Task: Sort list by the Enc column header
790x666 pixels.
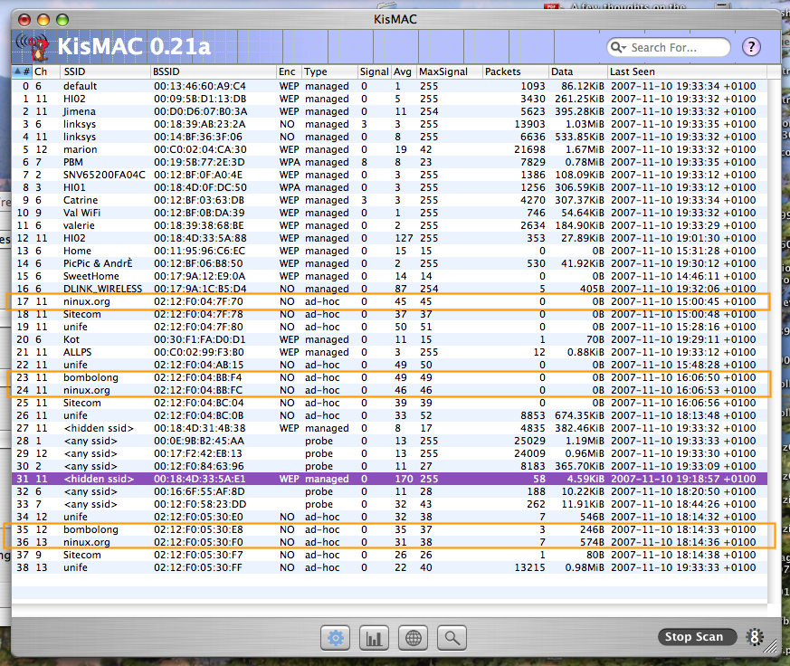Action: pos(288,71)
